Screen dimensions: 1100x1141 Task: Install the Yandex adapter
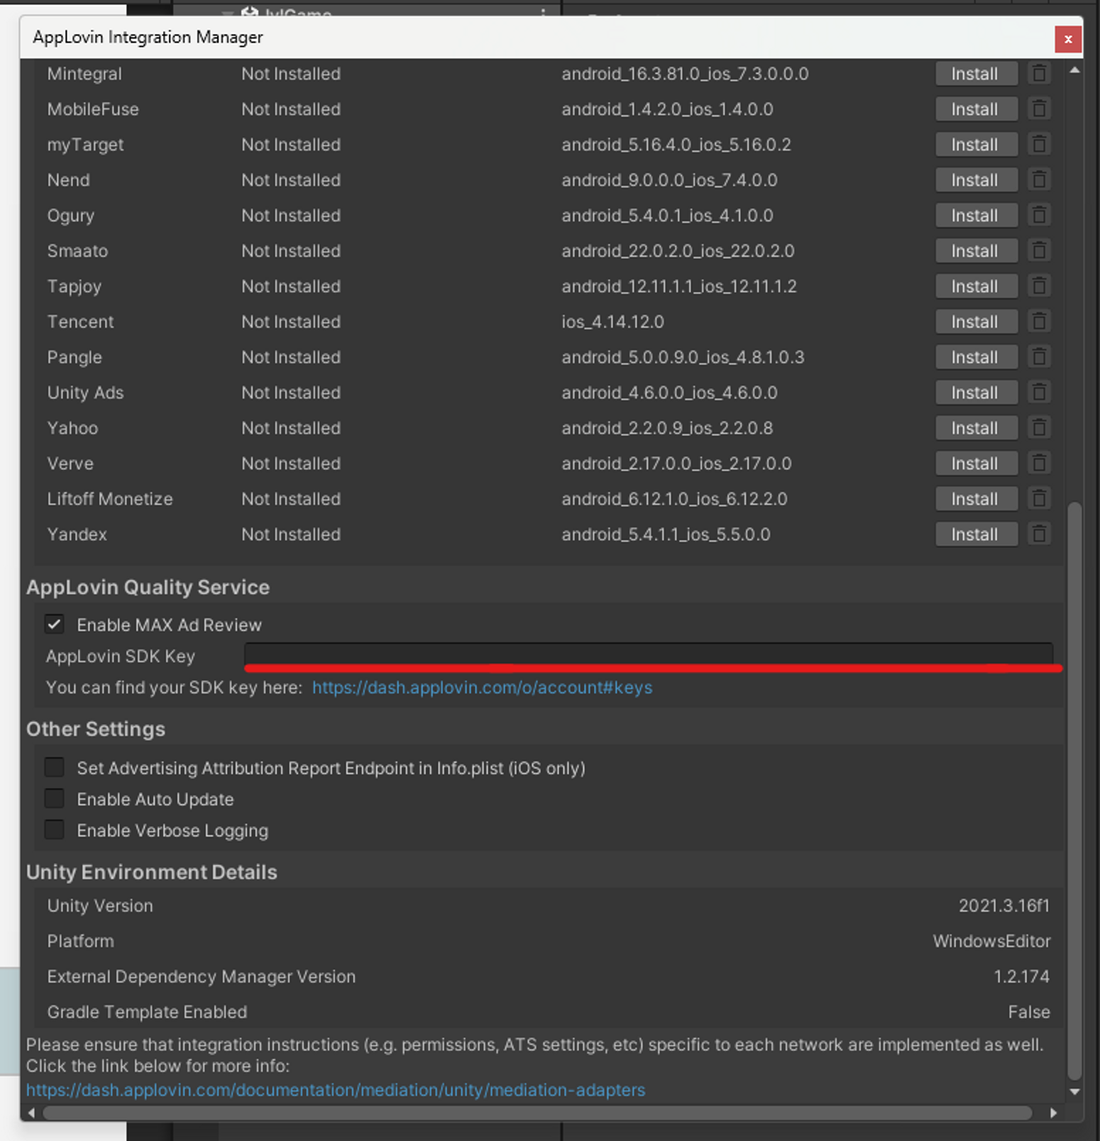977,535
